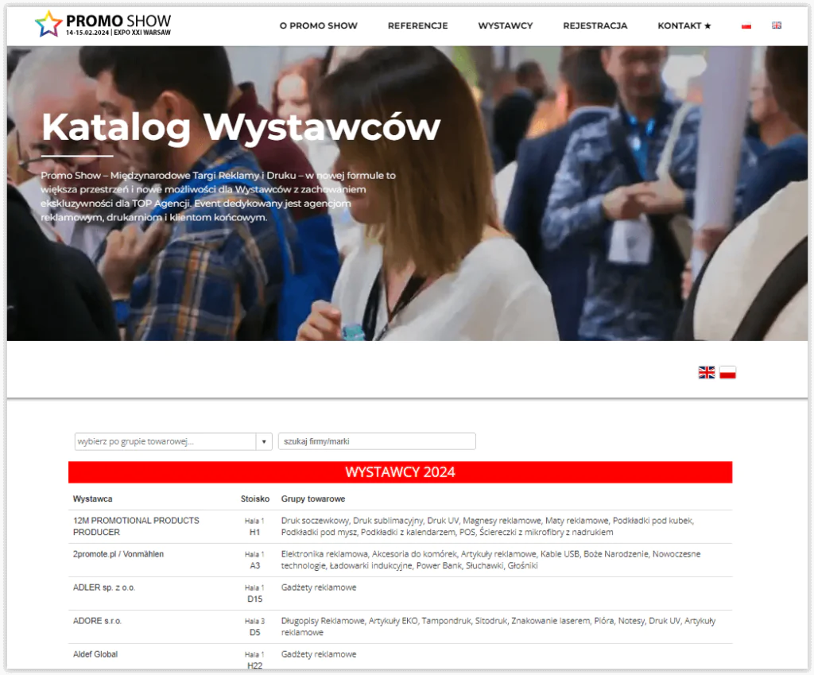The width and height of the screenshot is (814, 675).
Task: Go to WYSTAWCY page
Action: click(505, 25)
